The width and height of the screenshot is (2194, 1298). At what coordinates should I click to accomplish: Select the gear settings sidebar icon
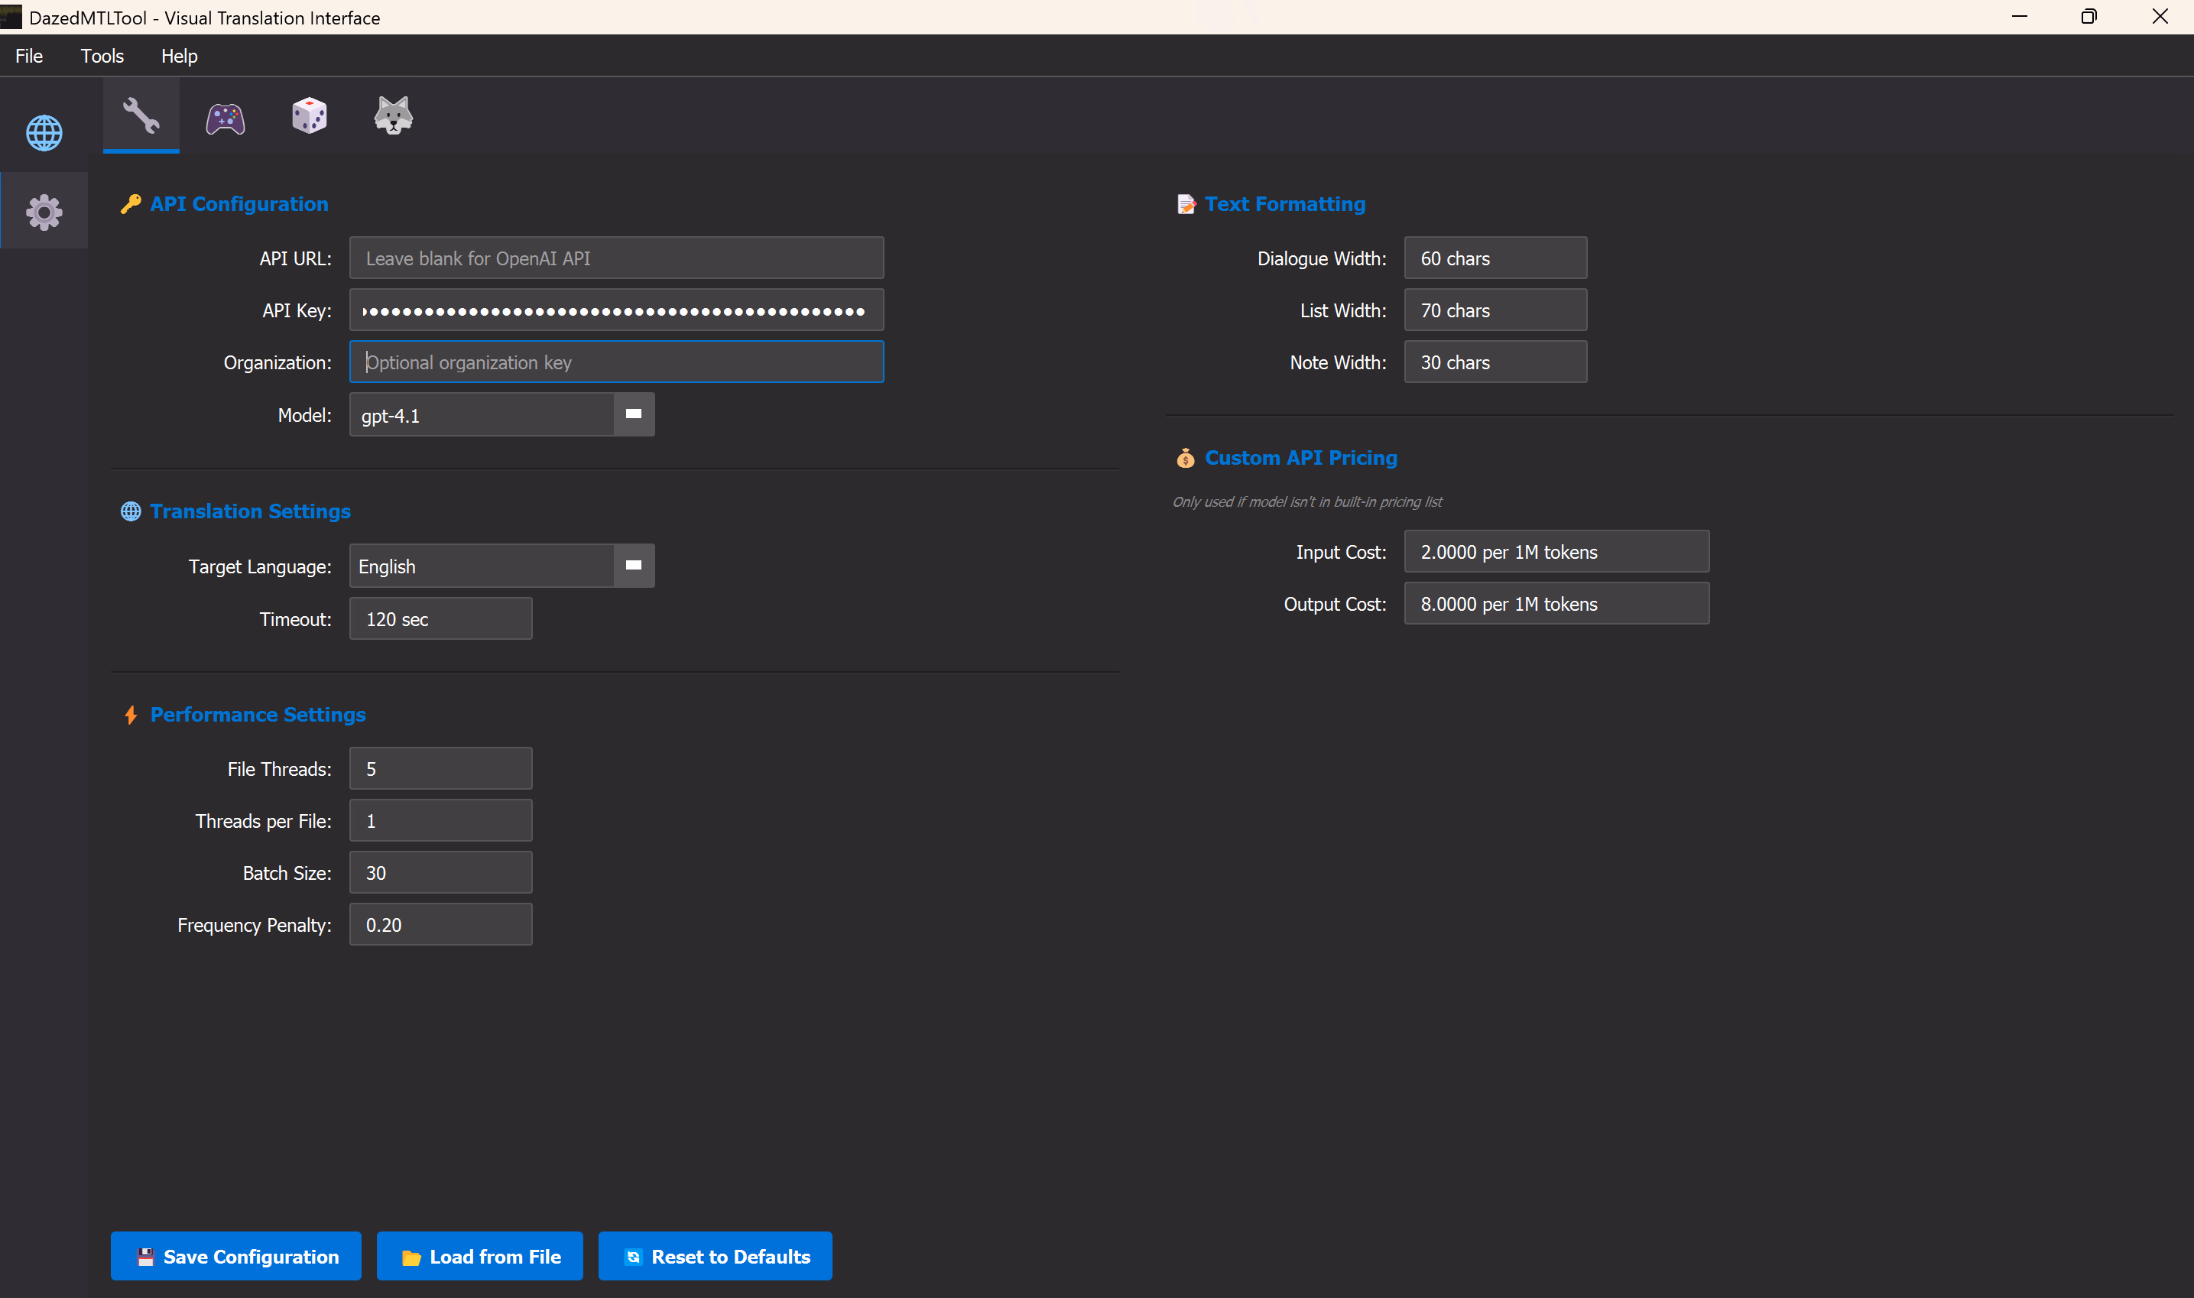[44, 212]
